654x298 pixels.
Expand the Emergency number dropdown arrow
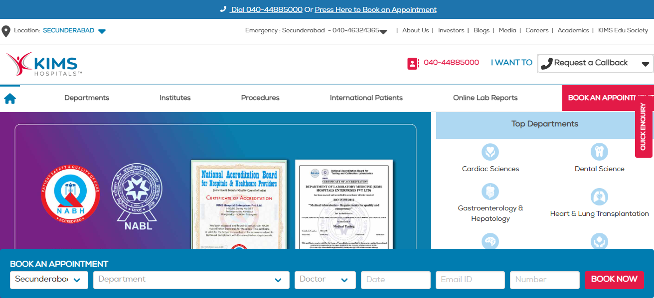pos(383,32)
